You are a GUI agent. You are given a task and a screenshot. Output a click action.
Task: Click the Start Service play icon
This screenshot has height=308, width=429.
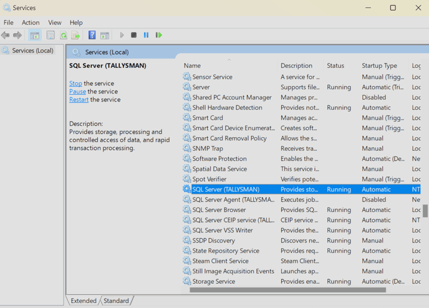[122, 35]
